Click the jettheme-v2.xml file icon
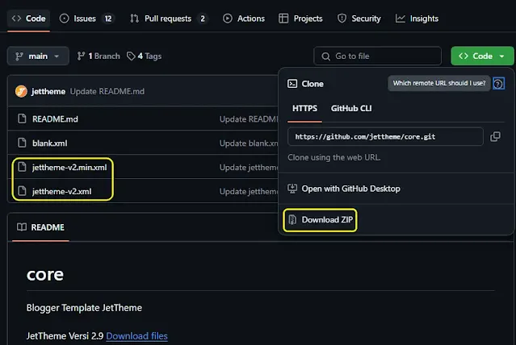Screen dimensions: 516x345 point(22,191)
